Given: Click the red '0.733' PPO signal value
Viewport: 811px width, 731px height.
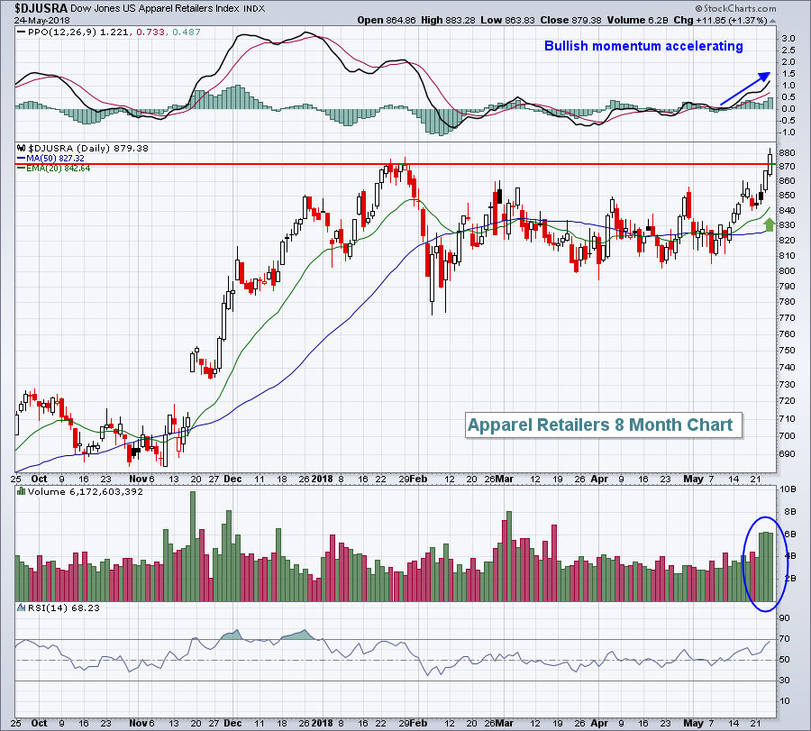Looking at the screenshot, I should pyautogui.click(x=150, y=32).
